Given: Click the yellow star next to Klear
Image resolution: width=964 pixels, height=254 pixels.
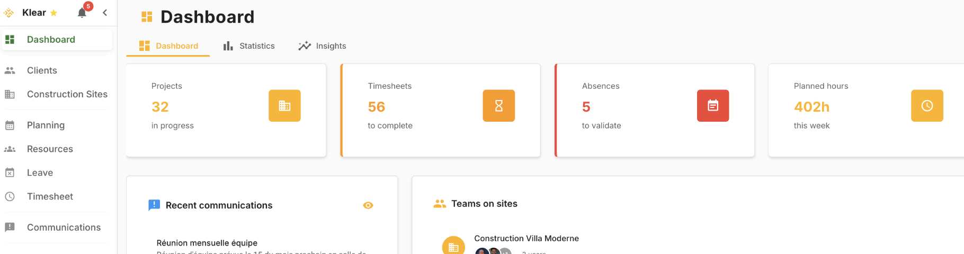Looking at the screenshot, I should 53,13.
